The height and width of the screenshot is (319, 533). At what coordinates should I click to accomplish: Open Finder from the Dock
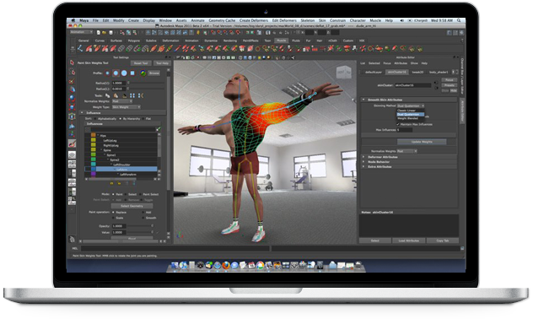[175, 265]
